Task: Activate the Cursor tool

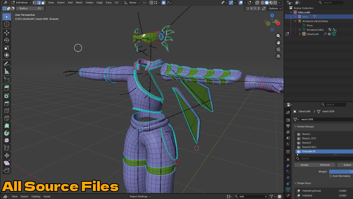Action: 7,24
